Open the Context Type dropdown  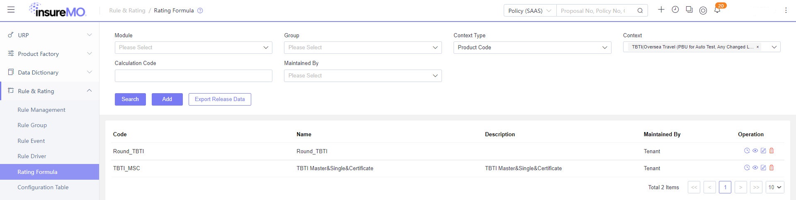tap(532, 48)
